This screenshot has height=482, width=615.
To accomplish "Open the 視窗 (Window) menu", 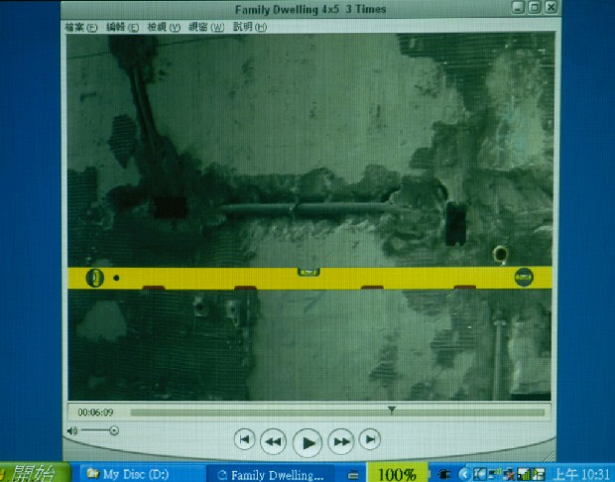I will [206, 27].
